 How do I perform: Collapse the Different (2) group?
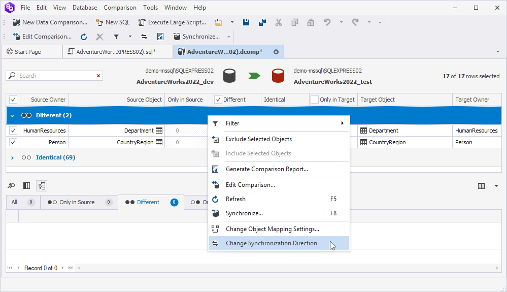pos(13,115)
